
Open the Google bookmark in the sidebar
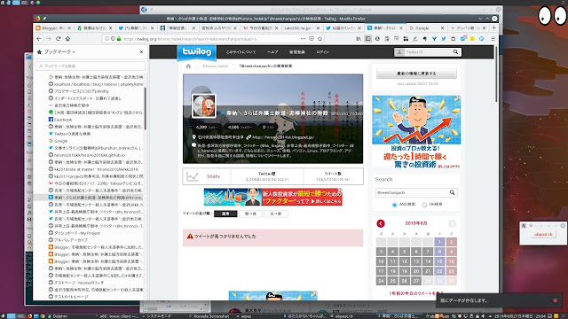(x=61, y=141)
